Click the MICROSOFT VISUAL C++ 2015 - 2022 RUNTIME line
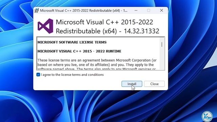The height and width of the screenshot is (122, 217). click(79, 51)
